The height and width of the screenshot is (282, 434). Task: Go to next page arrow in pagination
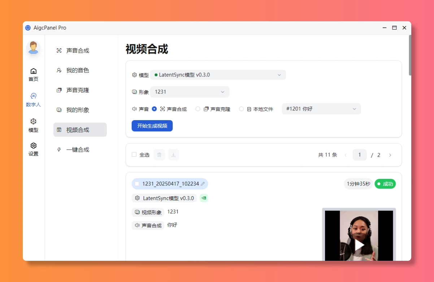point(390,155)
